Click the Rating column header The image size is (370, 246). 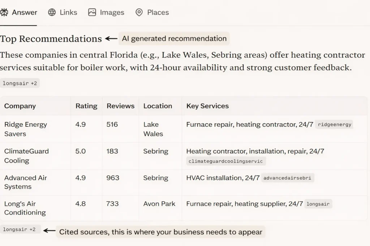click(x=86, y=106)
